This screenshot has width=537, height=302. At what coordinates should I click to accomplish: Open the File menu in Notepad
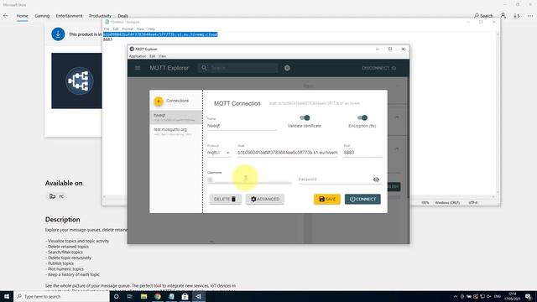pyautogui.click(x=107, y=29)
